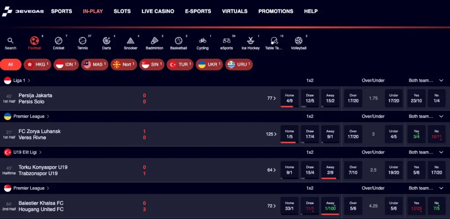Image resolution: width=450 pixels, height=219 pixels.
Task: Filter matches by MAS
Action: point(95,65)
